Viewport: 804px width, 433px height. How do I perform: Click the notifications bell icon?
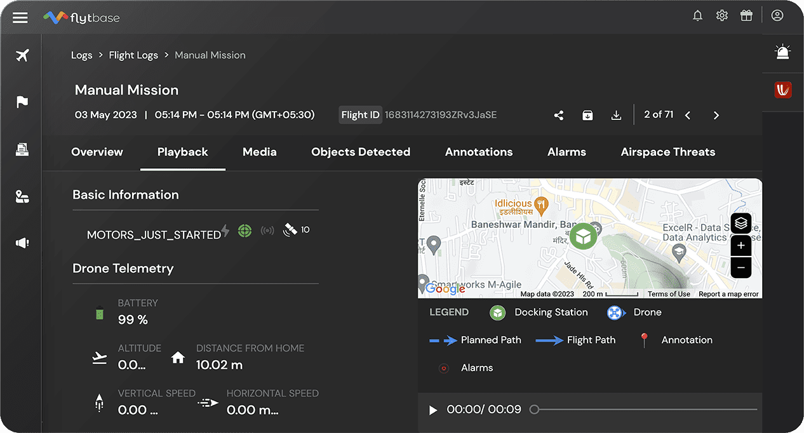pos(697,15)
